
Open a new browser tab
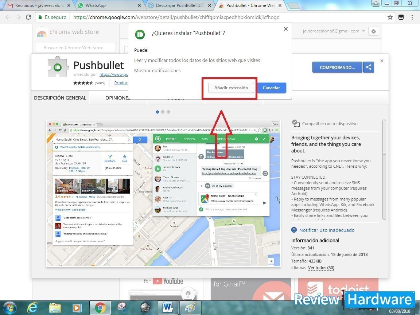tap(293, 5)
